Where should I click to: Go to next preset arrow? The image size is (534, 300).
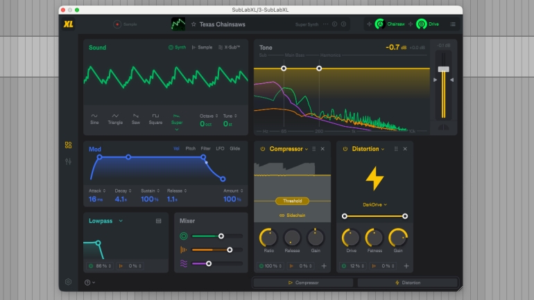pos(343,24)
